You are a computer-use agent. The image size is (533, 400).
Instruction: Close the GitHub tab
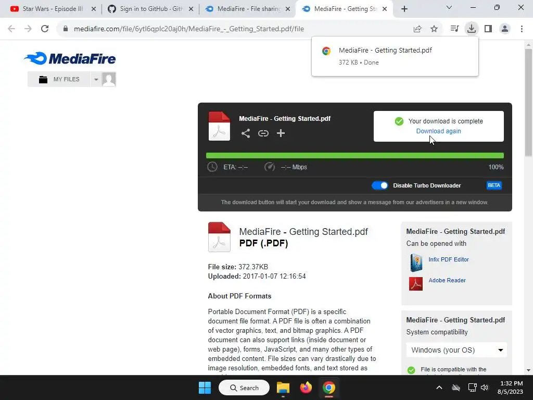tap(191, 9)
